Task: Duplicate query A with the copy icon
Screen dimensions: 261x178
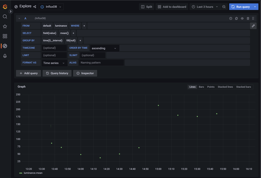Action: click(x=237, y=19)
